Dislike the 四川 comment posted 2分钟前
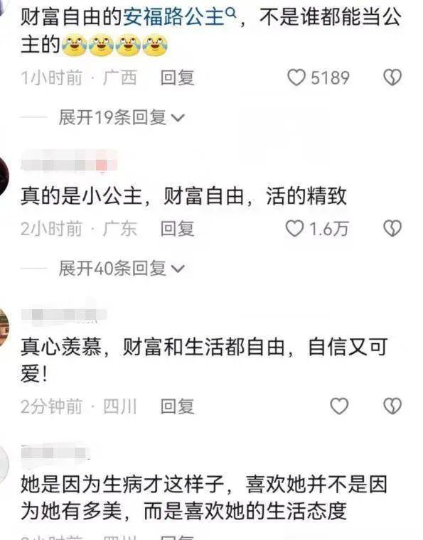This screenshot has width=423, height=540. tap(392, 406)
